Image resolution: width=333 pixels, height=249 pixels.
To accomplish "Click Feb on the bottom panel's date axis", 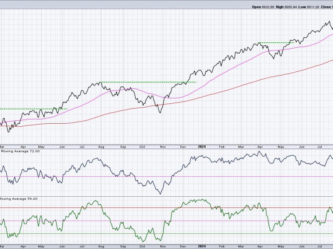I will tap(222, 247).
